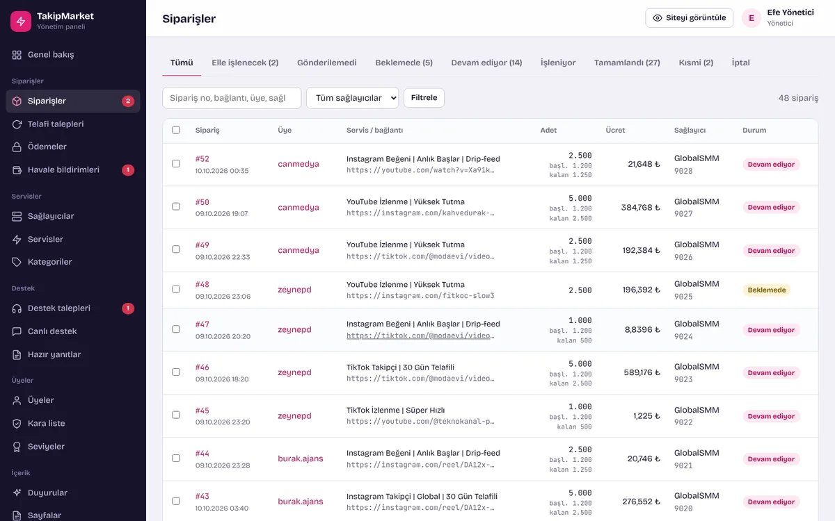Toggle the select-all checkbox in table header
The height and width of the screenshot is (521, 835).
pyautogui.click(x=176, y=130)
